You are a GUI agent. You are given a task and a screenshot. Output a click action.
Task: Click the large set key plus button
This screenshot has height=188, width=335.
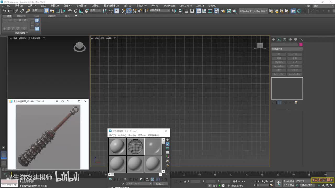point(279,183)
